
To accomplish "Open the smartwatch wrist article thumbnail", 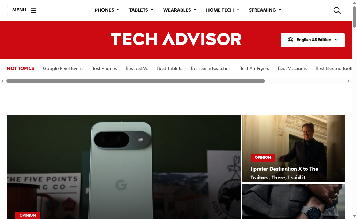I will pyautogui.click(x=294, y=202).
